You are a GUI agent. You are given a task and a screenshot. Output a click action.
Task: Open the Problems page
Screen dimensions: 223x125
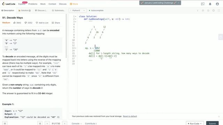point(33,4)
